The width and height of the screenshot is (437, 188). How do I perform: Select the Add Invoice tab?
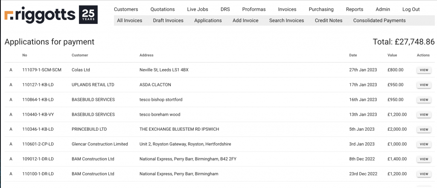pyautogui.click(x=245, y=20)
